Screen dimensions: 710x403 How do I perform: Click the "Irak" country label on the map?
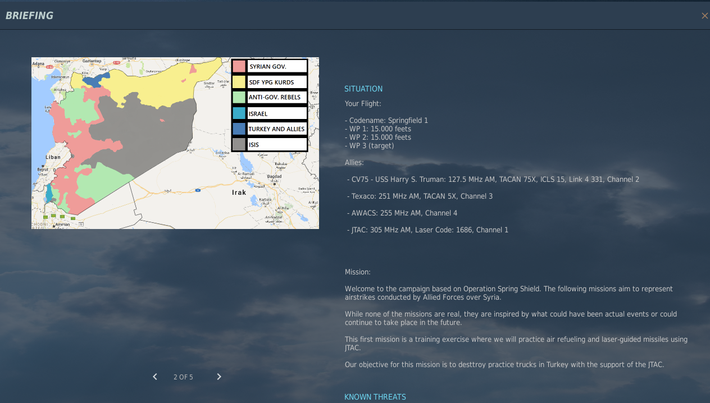239,193
